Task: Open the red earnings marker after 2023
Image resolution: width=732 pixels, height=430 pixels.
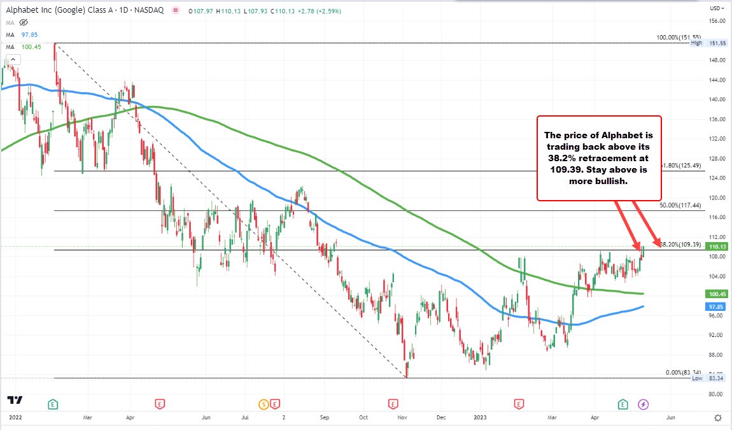Action: [519, 405]
